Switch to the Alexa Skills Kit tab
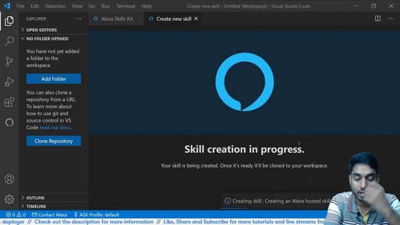The height and width of the screenshot is (225, 400). [x=117, y=19]
